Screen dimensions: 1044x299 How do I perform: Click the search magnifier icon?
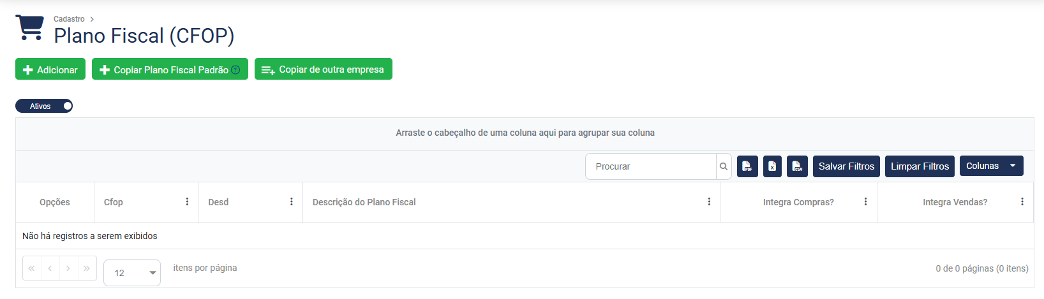724,166
